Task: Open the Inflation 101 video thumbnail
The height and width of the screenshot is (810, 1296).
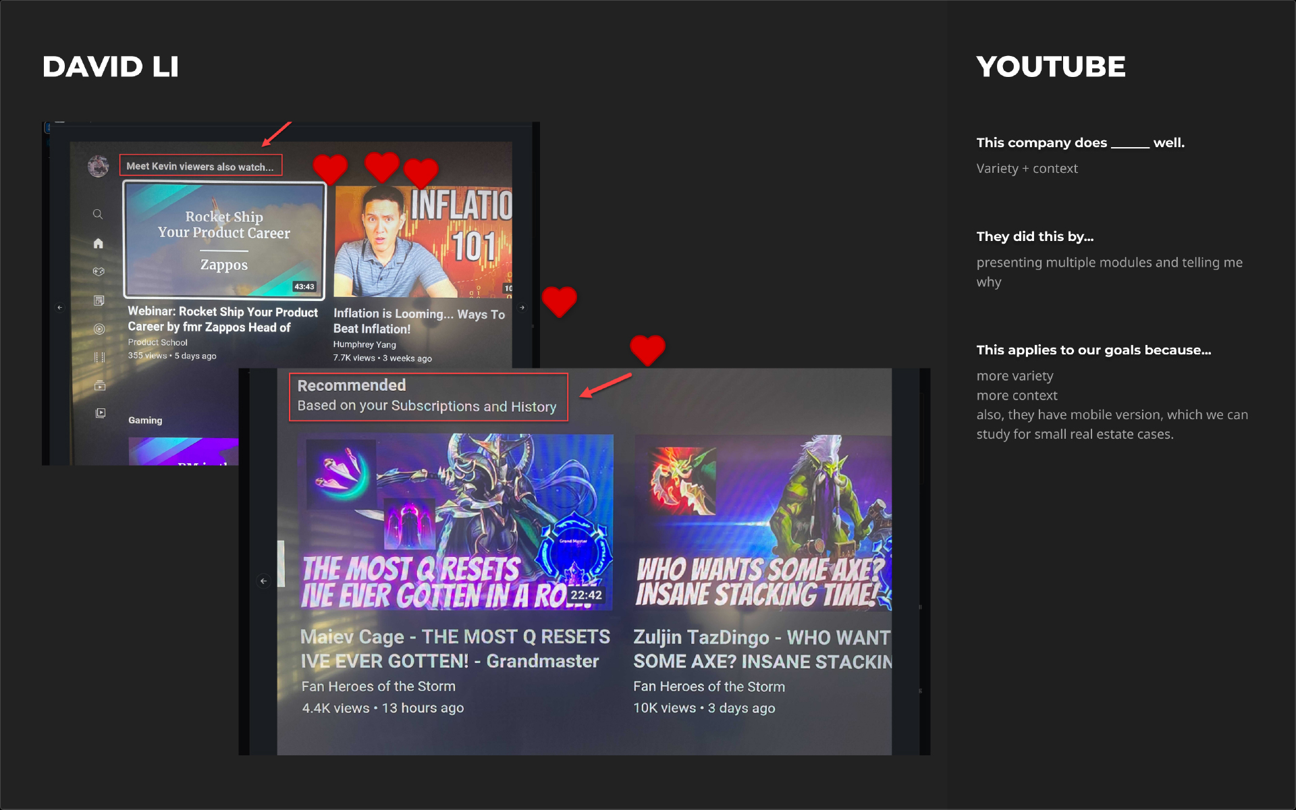Action: pyautogui.click(x=423, y=242)
